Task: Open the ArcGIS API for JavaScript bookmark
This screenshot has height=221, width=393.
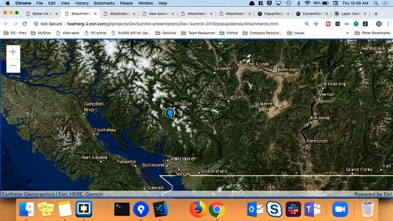Action: [x=131, y=33]
